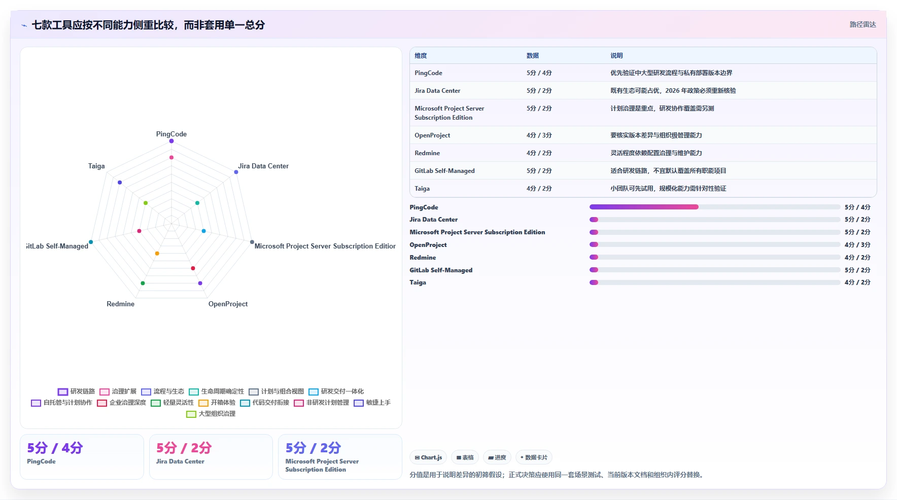Toggle the 流程与生态 legend series
This screenshot has width=897, height=500.
pyautogui.click(x=163, y=391)
